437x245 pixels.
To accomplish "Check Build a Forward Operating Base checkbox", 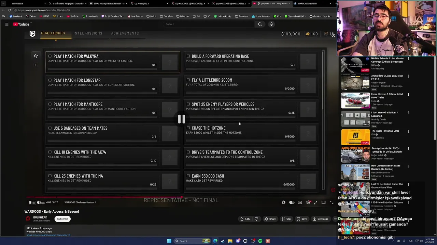I will point(188,56).
